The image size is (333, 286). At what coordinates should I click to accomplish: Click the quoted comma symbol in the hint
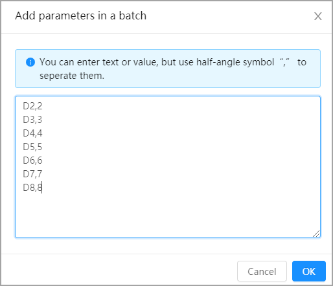click(284, 62)
